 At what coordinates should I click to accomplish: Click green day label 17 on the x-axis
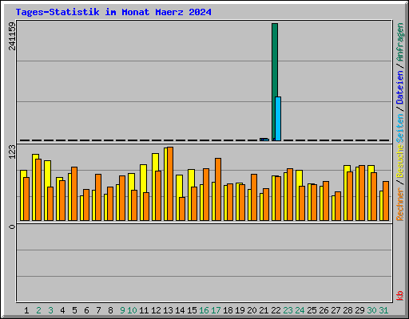click(216, 310)
